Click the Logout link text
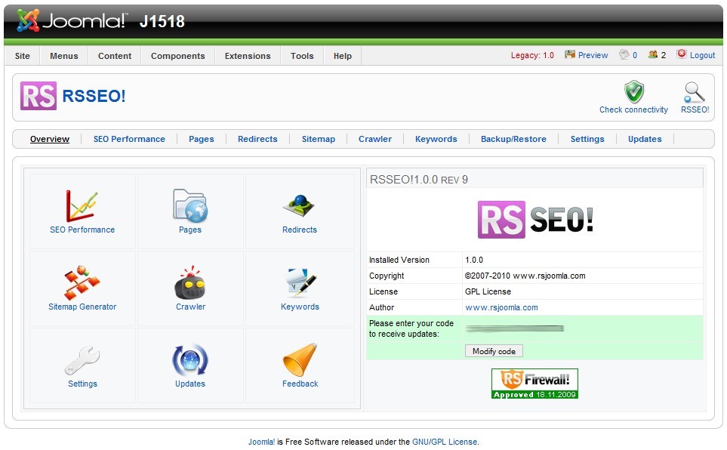The width and height of the screenshot is (727, 450). tap(702, 55)
